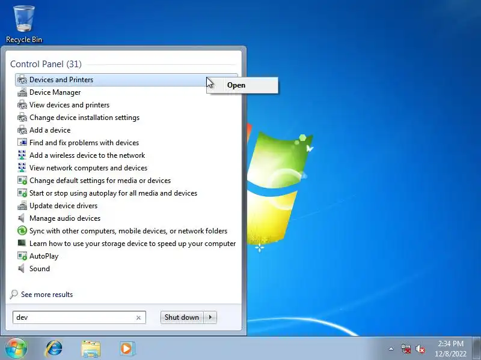
Task: Show hidden tray icons arrow
Action: 391,349
